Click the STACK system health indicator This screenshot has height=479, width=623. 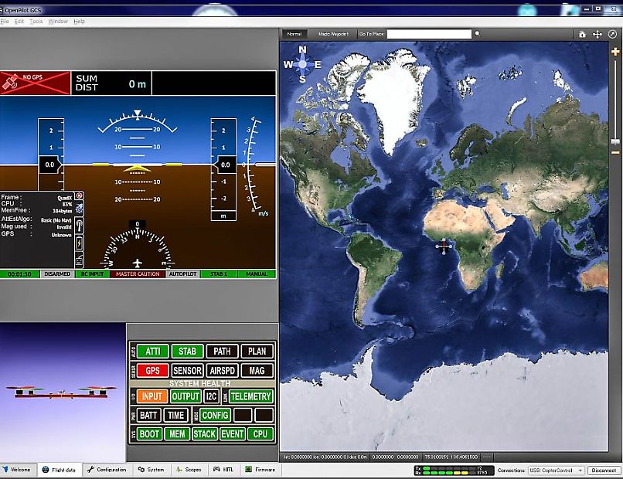click(x=204, y=434)
